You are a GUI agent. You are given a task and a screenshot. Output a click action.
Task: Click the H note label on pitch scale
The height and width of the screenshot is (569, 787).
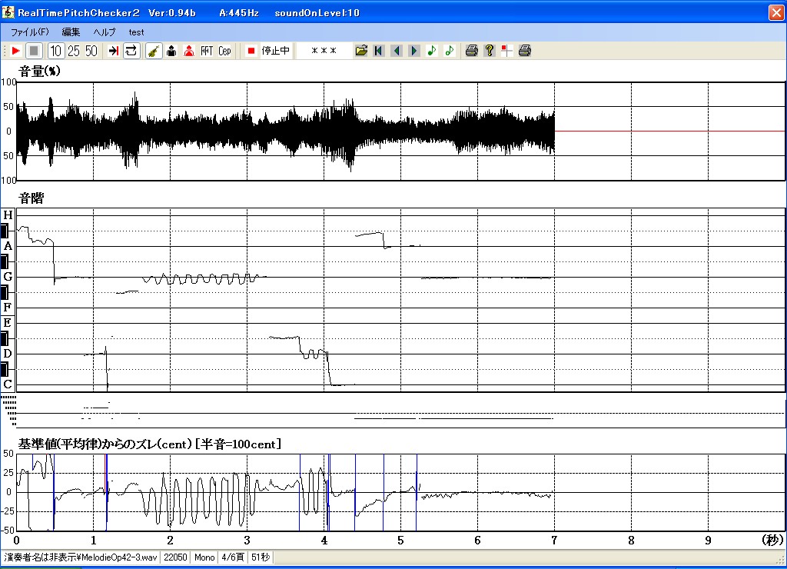pos(8,215)
